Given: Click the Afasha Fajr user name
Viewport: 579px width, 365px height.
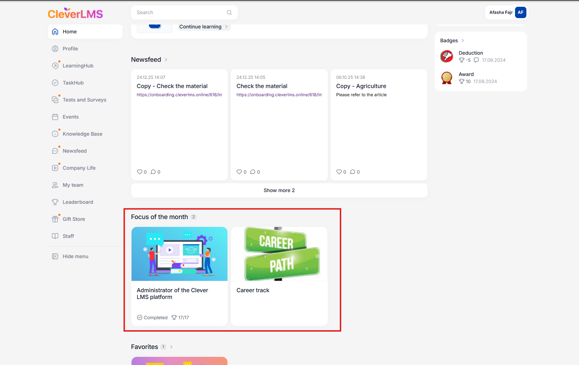Looking at the screenshot, I should (501, 12).
